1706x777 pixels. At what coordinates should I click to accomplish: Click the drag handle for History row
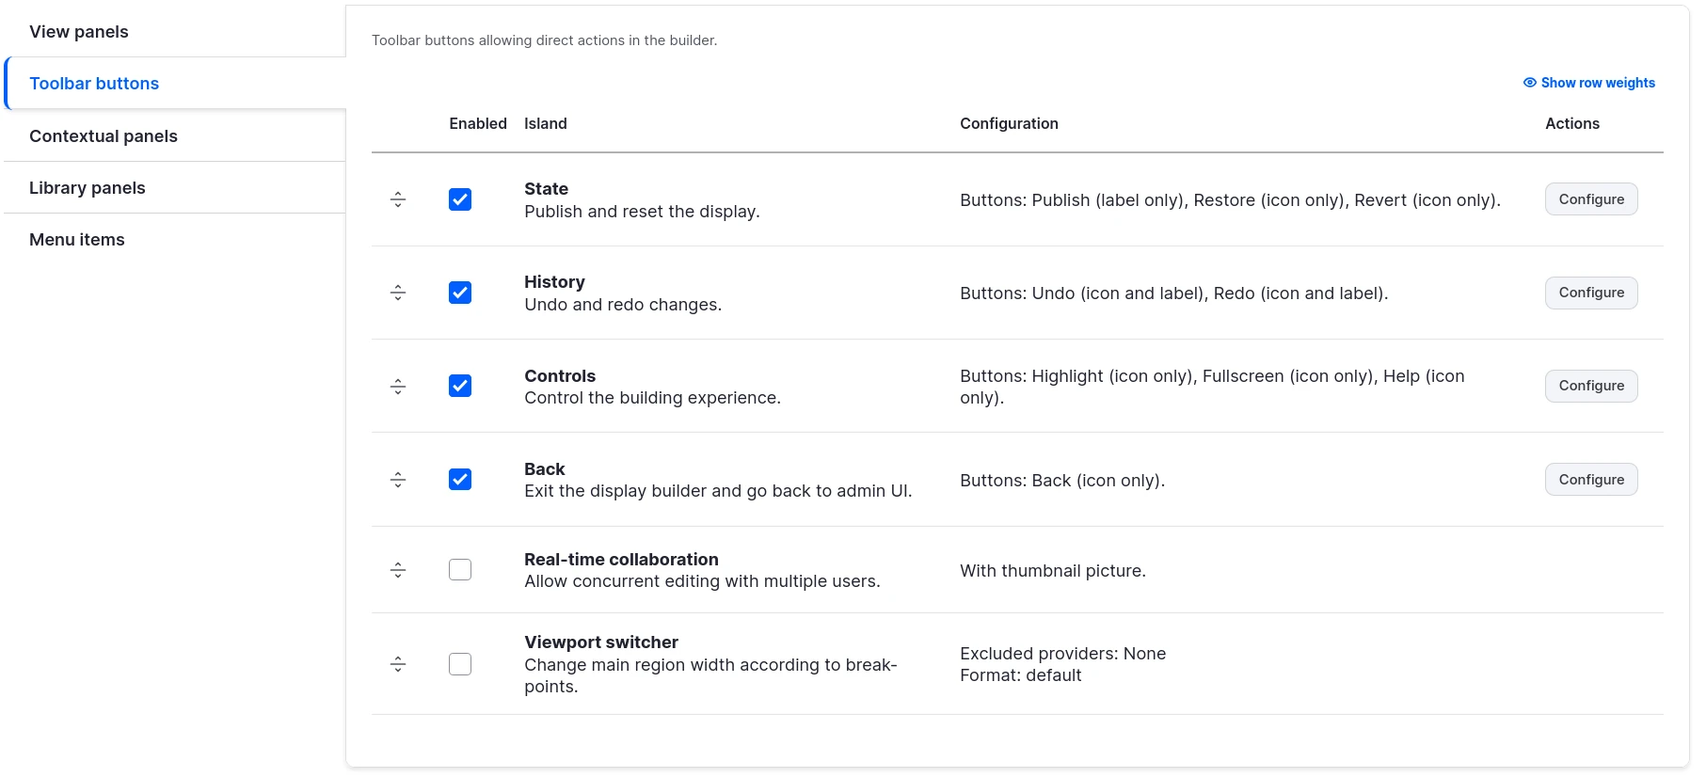(x=398, y=293)
